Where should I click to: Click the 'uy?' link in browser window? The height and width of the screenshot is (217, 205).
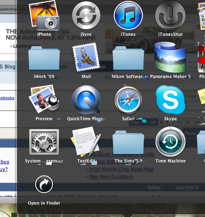tap(4, 169)
